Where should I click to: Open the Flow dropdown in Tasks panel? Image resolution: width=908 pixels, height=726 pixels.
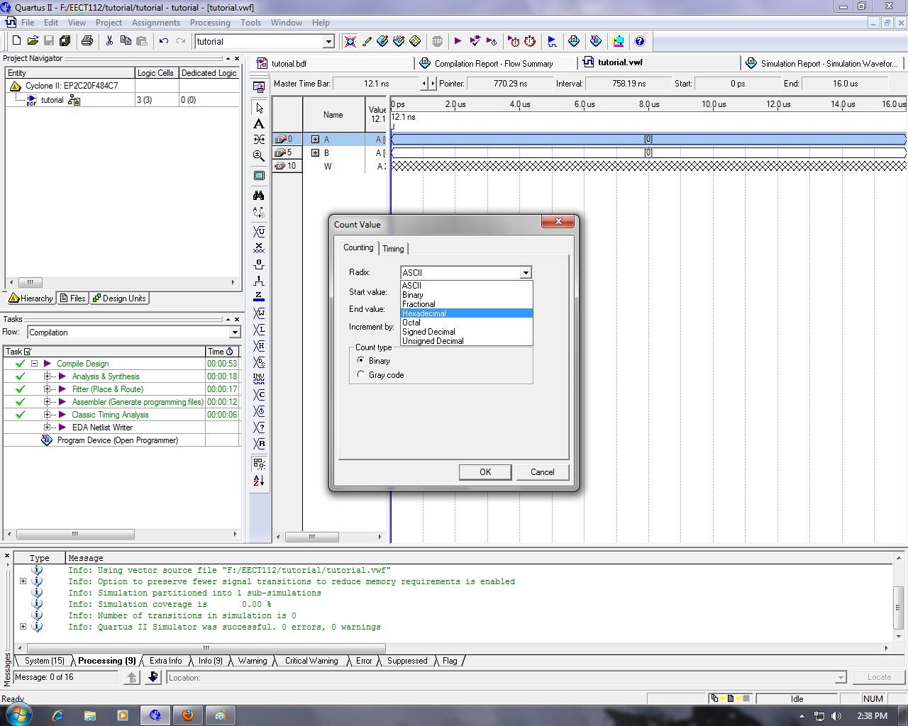(235, 332)
